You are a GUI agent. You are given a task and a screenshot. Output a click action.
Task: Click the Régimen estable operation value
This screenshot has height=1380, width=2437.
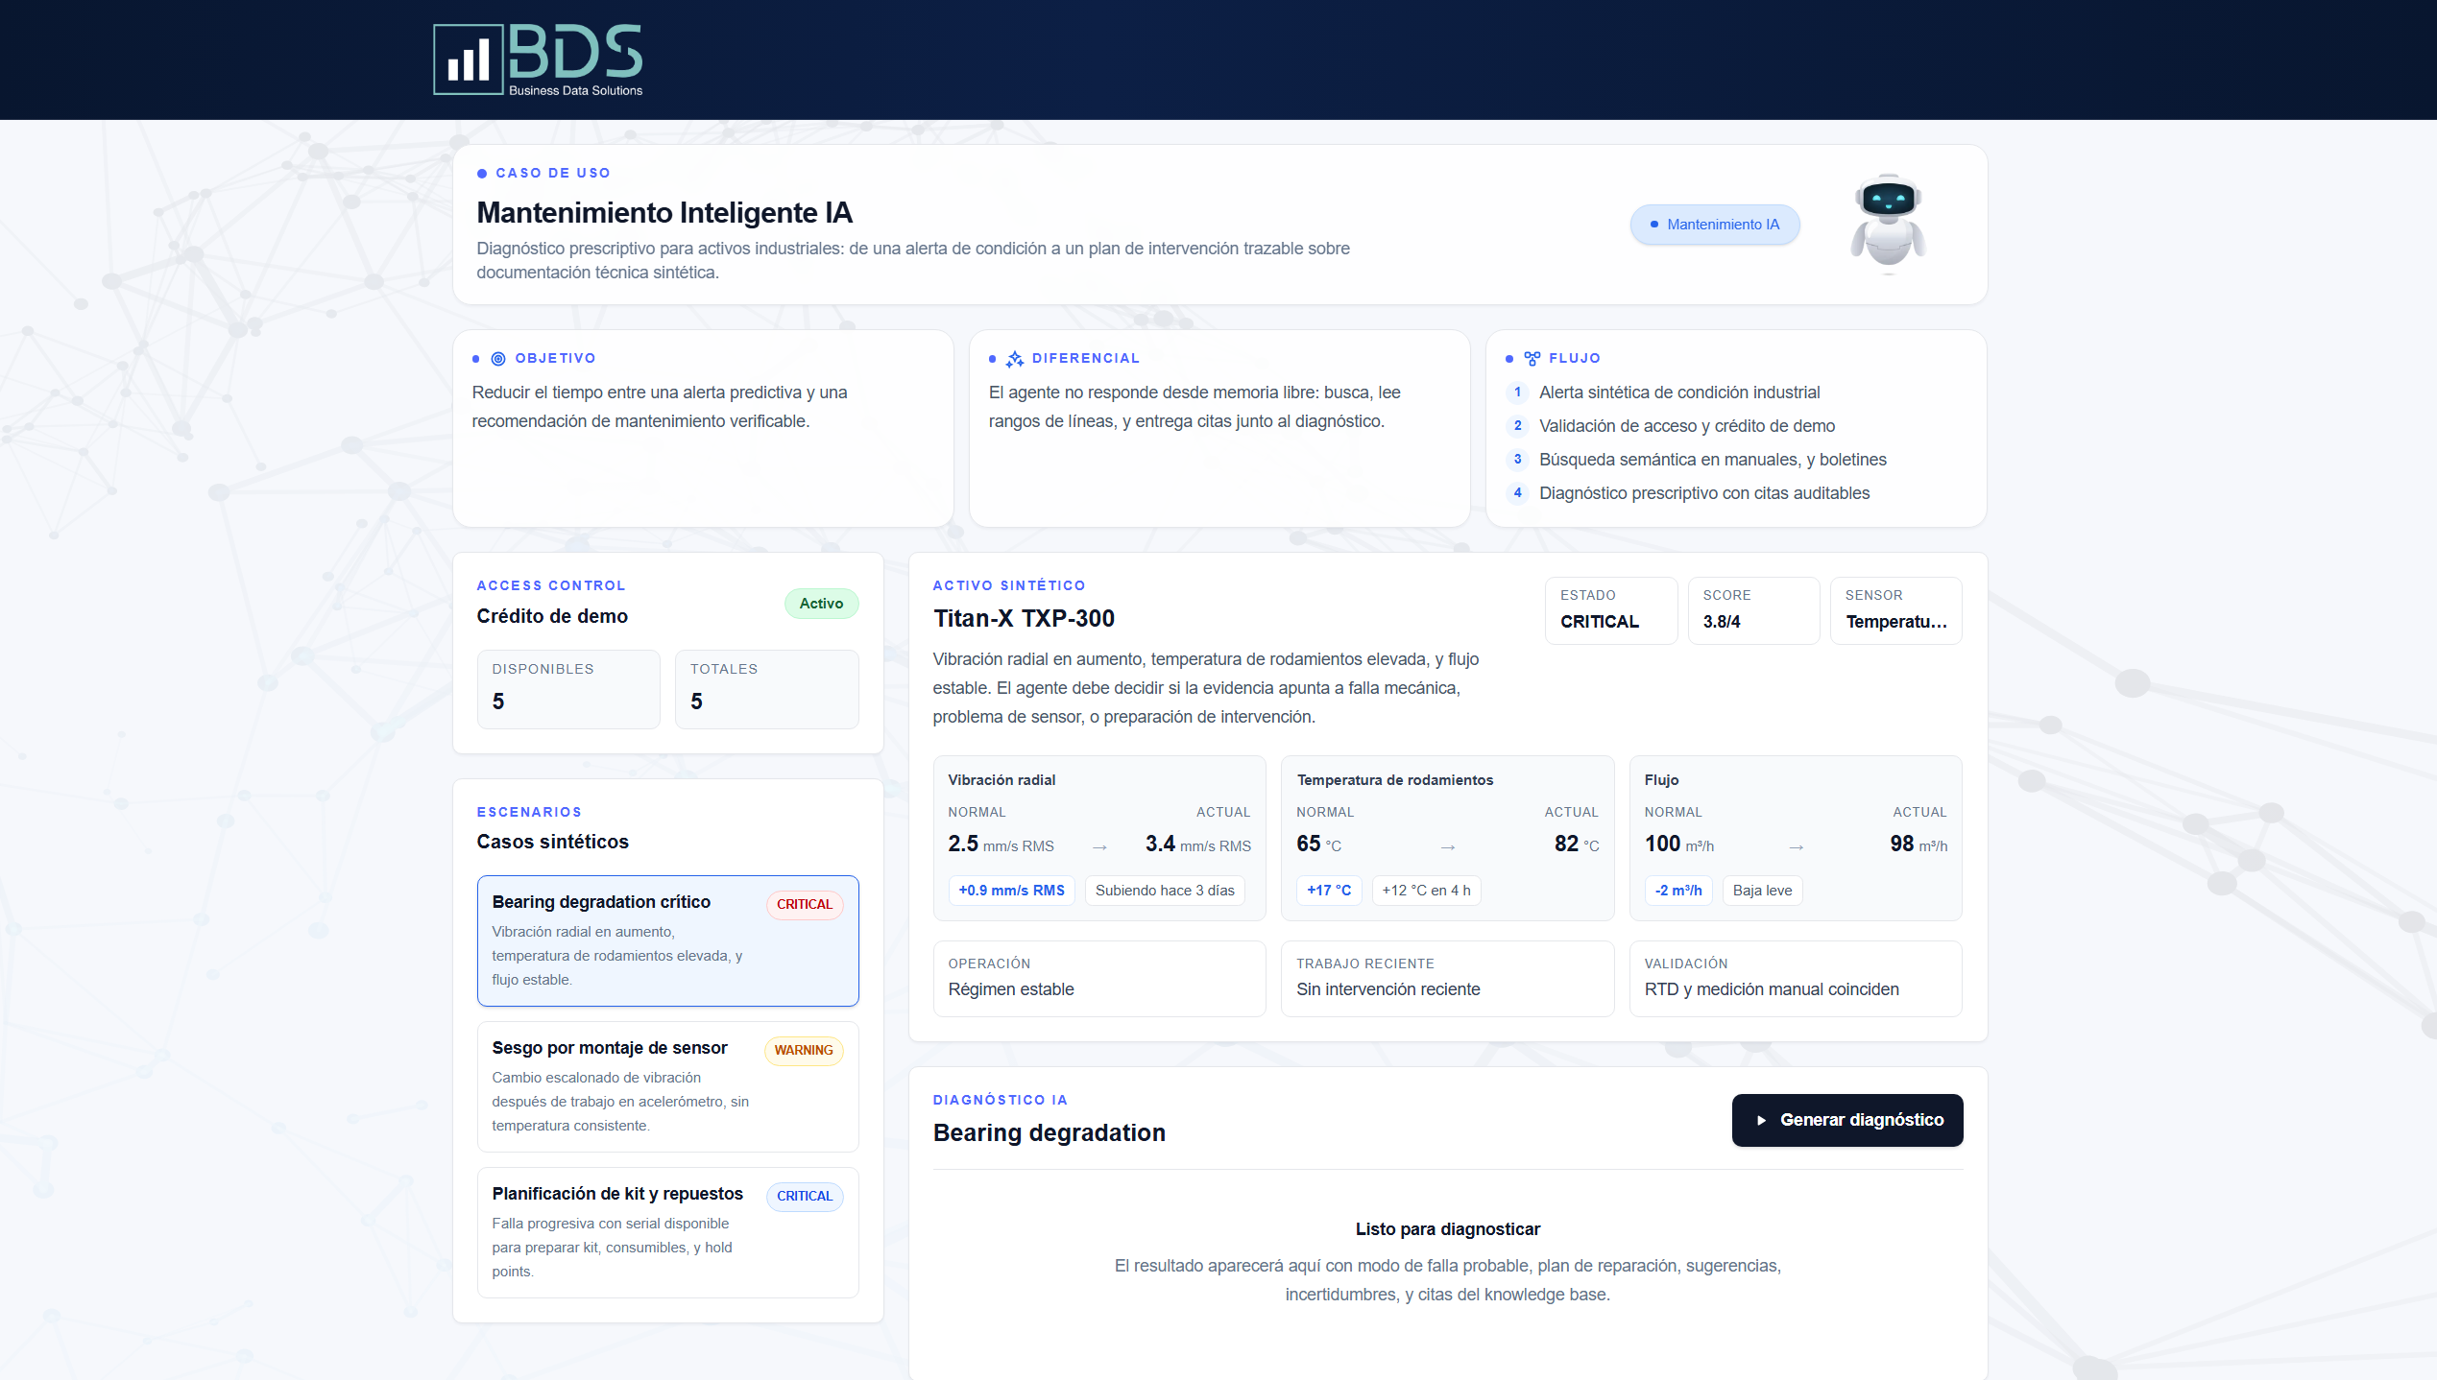pyautogui.click(x=1011, y=989)
